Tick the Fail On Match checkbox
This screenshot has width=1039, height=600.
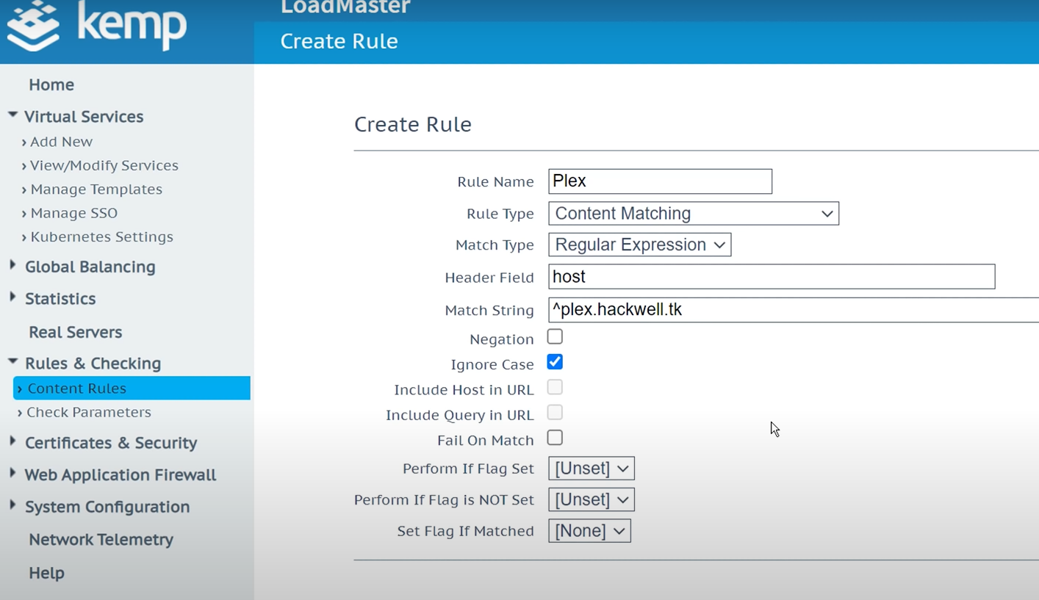coord(555,438)
